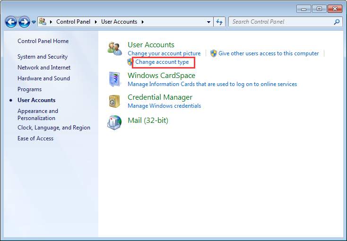Open Programs category in the sidebar
Screen dimensions: 347x241
pyautogui.click(x=29, y=89)
